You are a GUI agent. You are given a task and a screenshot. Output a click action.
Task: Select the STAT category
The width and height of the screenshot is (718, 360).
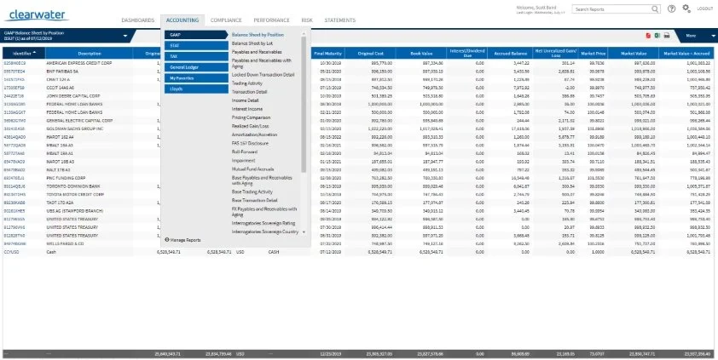pyautogui.click(x=196, y=46)
